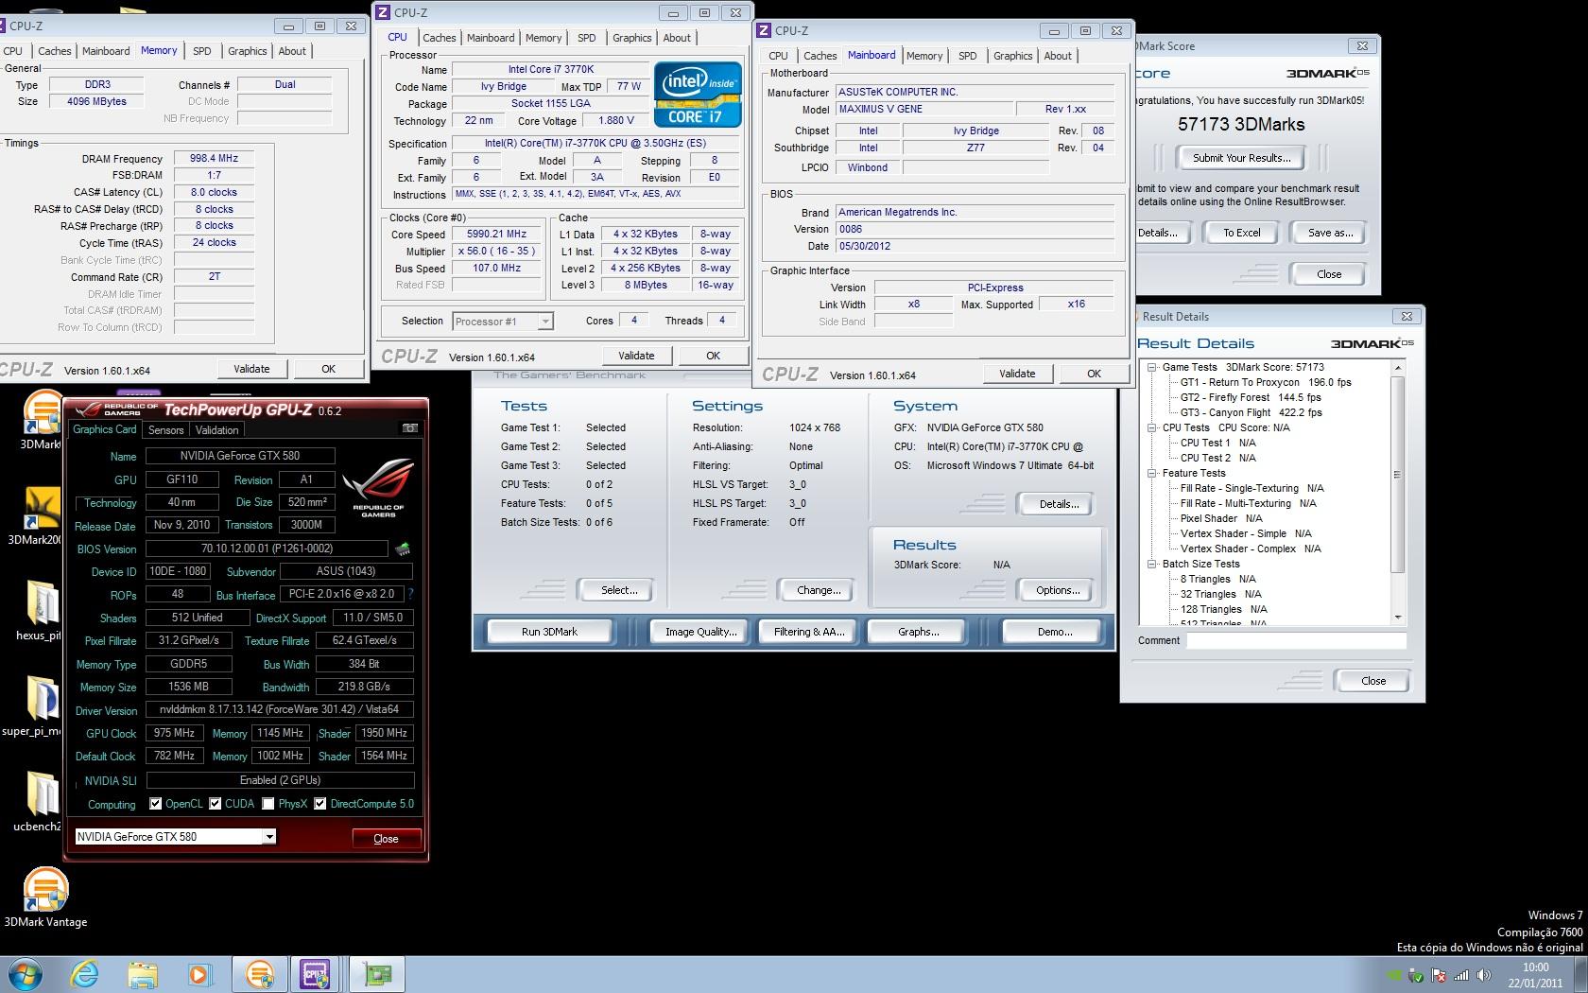Collapse the Game Tests tree node
1588x993 pixels.
point(1152,367)
